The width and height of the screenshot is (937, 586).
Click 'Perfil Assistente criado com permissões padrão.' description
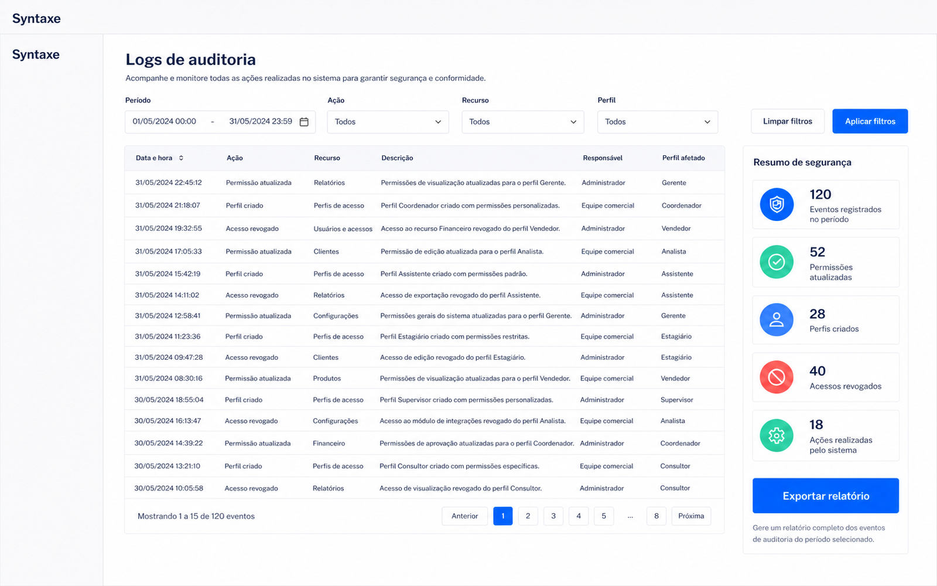click(x=454, y=274)
